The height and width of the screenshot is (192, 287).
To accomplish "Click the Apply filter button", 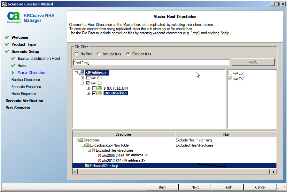I will [x=253, y=62].
